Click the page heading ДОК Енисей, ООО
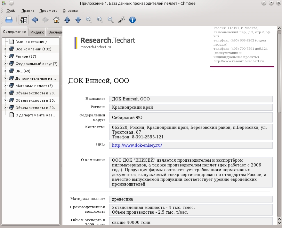The height and width of the screenshot is (228, 282). click(x=99, y=81)
